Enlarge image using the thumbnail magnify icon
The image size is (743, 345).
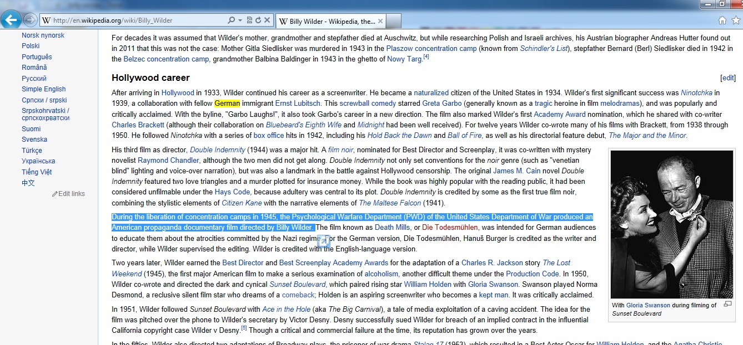pyautogui.click(x=728, y=304)
